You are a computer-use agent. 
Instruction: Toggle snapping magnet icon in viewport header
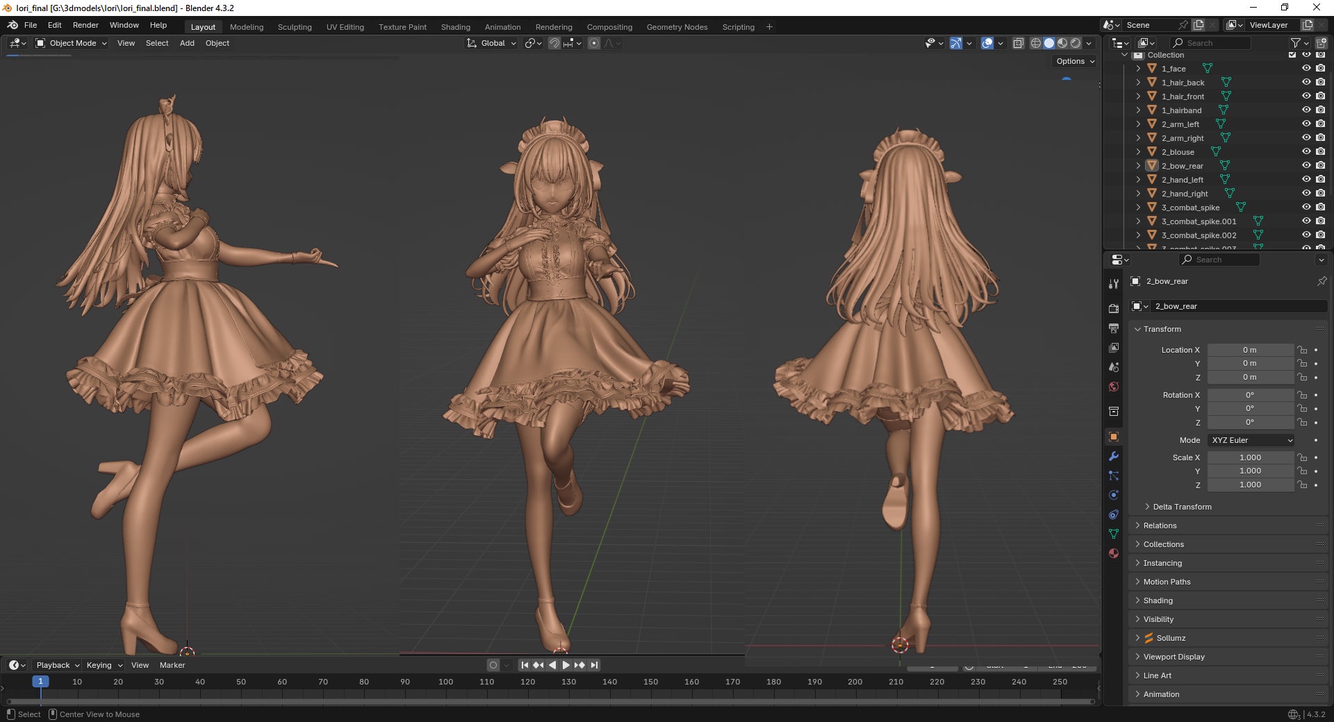pyautogui.click(x=554, y=43)
